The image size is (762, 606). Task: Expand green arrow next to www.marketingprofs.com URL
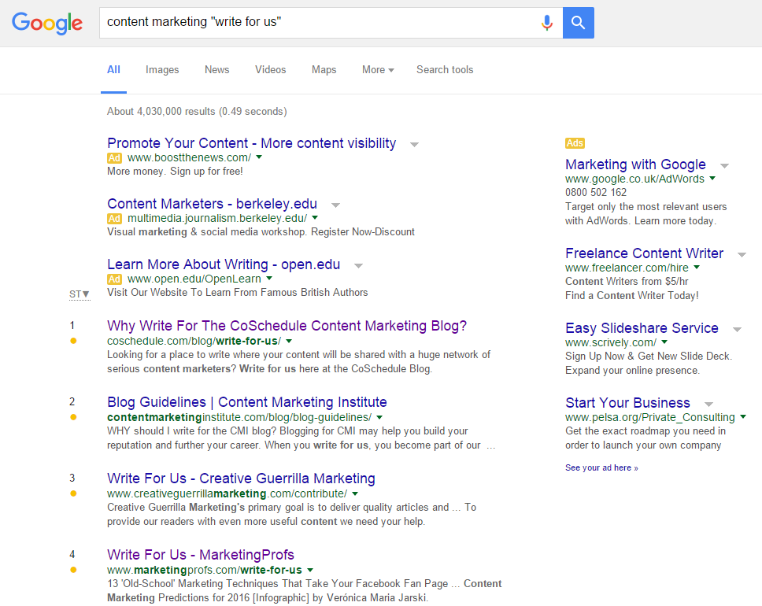click(310, 570)
